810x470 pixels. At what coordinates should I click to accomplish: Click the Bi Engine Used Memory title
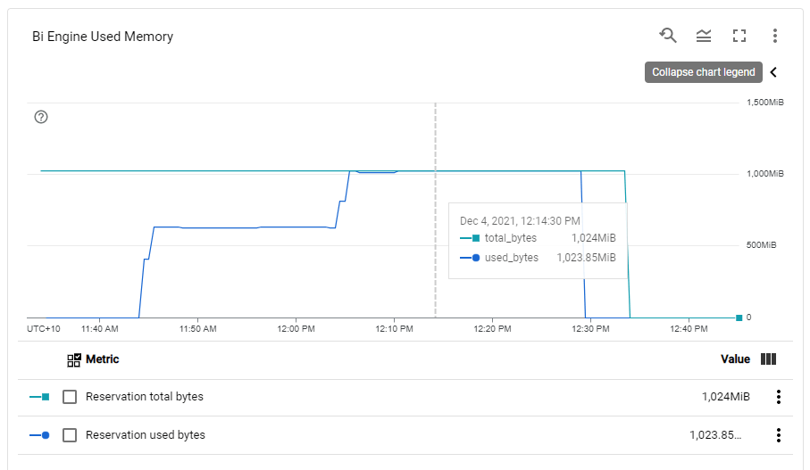[103, 37]
